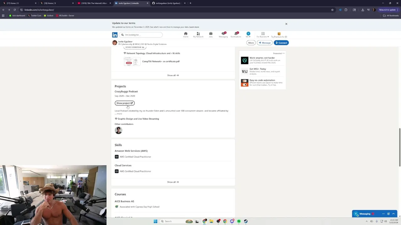Screen dimensions: 401x225
Task: Open Twitter Com bookmark
Action: pyautogui.click(x=34, y=15)
